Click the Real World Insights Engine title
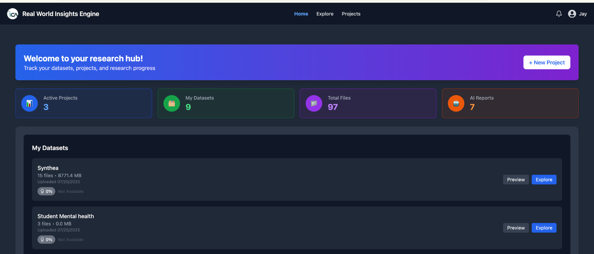This screenshot has height=254, width=594. (x=61, y=14)
